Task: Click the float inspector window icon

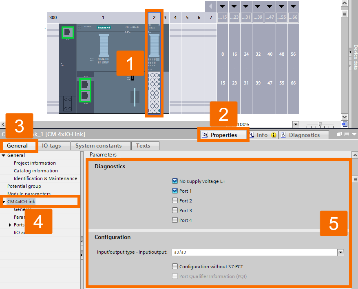Action: pyautogui.click(x=339, y=134)
